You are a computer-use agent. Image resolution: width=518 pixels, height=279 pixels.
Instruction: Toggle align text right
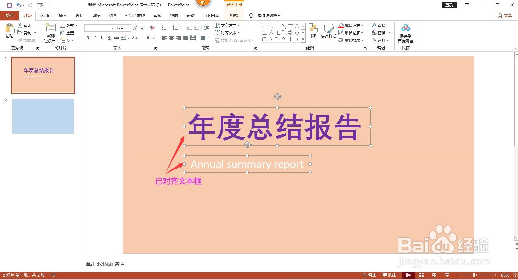179,38
